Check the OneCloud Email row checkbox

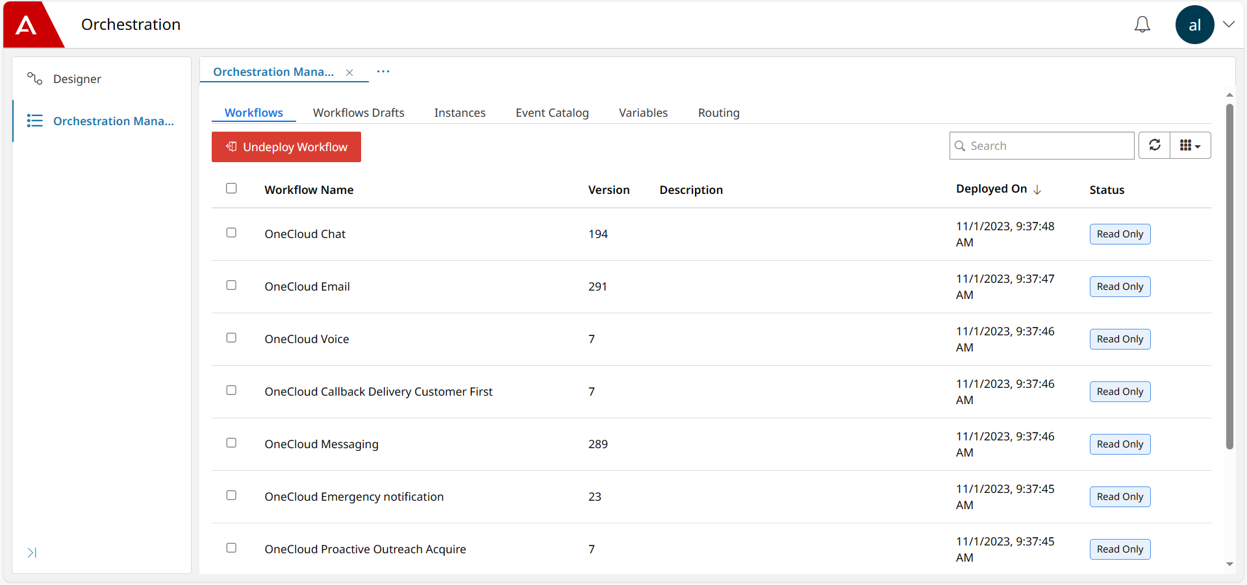pos(231,285)
